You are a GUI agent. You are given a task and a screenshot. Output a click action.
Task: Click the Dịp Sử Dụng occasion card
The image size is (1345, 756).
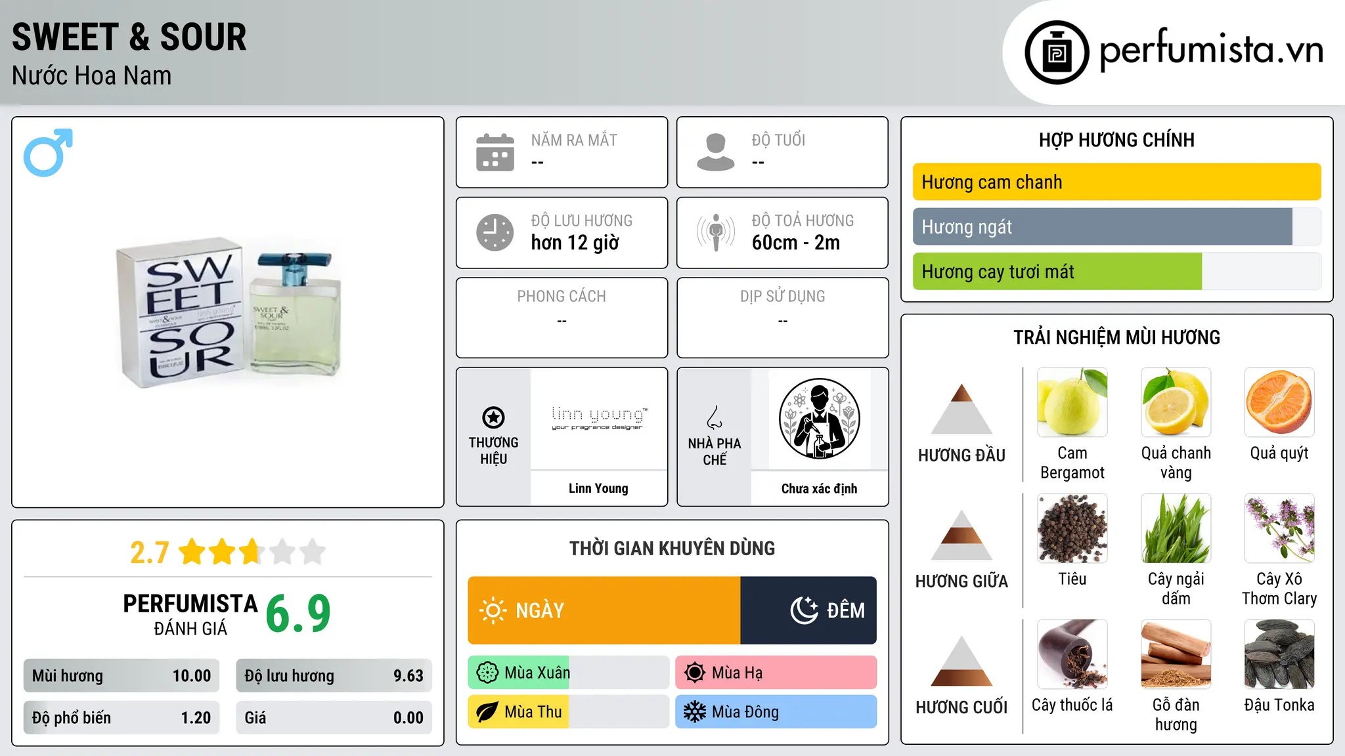[782, 318]
